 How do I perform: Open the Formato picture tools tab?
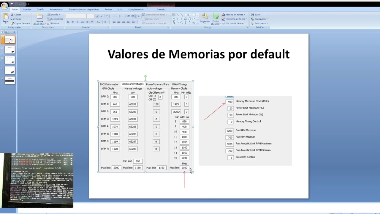pyautogui.click(x=161, y=9)
